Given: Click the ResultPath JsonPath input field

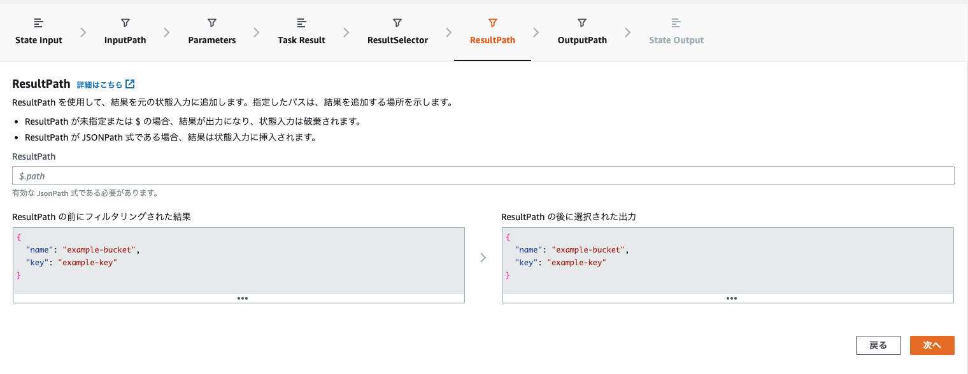Looking at the screenshot, I should tap(484, 175).
